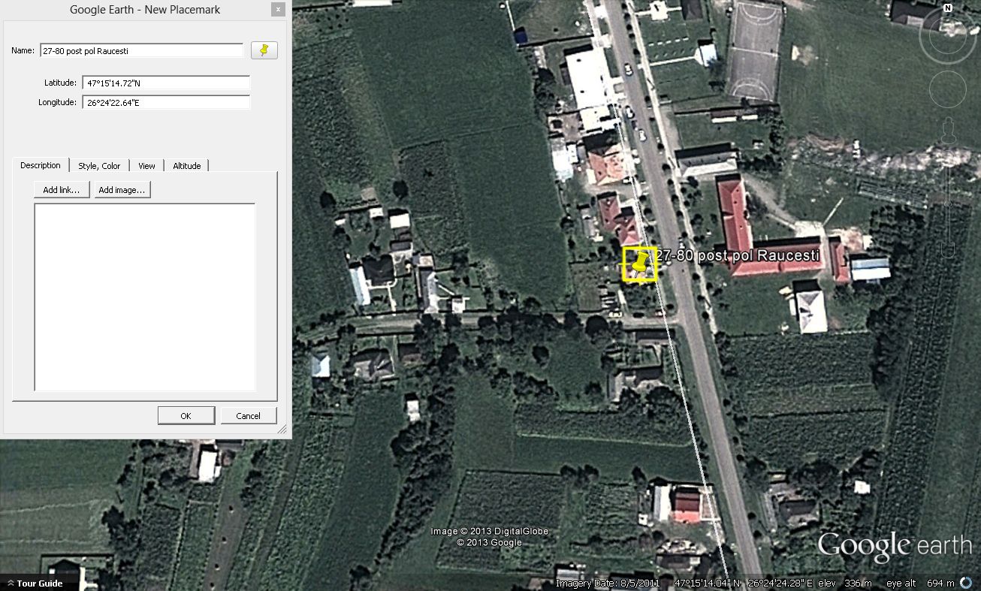Viewport: 981px width, 591px height.
Task: Switch to the Style, Color tab
Action: [x=99, y=166]
